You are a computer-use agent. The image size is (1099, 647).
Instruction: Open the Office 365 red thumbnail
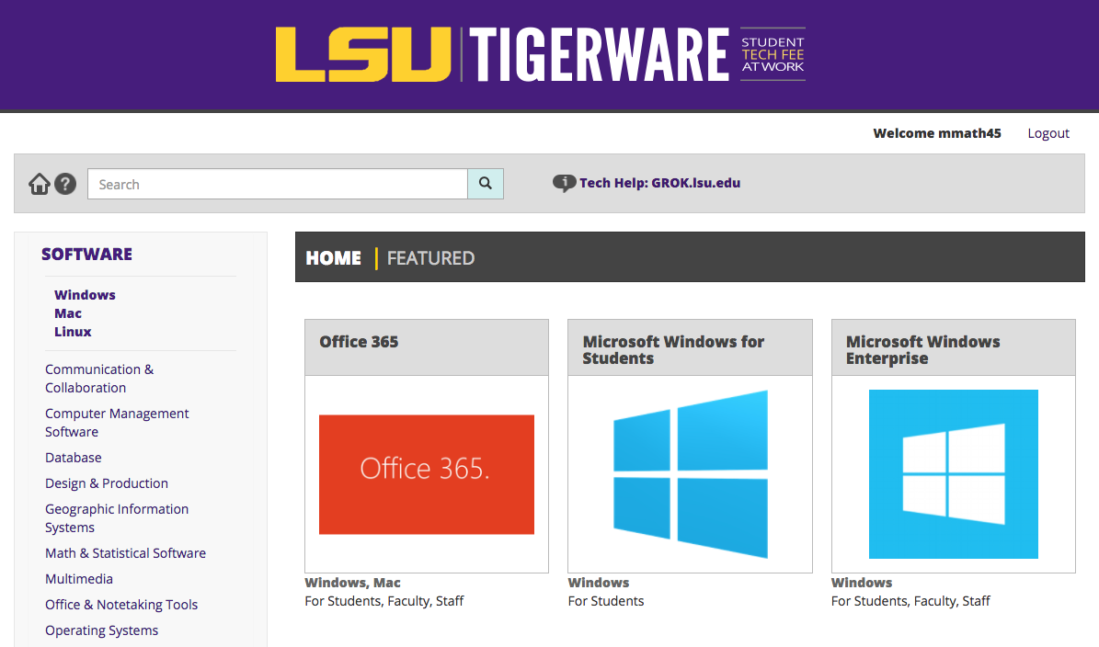tap(426, 474)
